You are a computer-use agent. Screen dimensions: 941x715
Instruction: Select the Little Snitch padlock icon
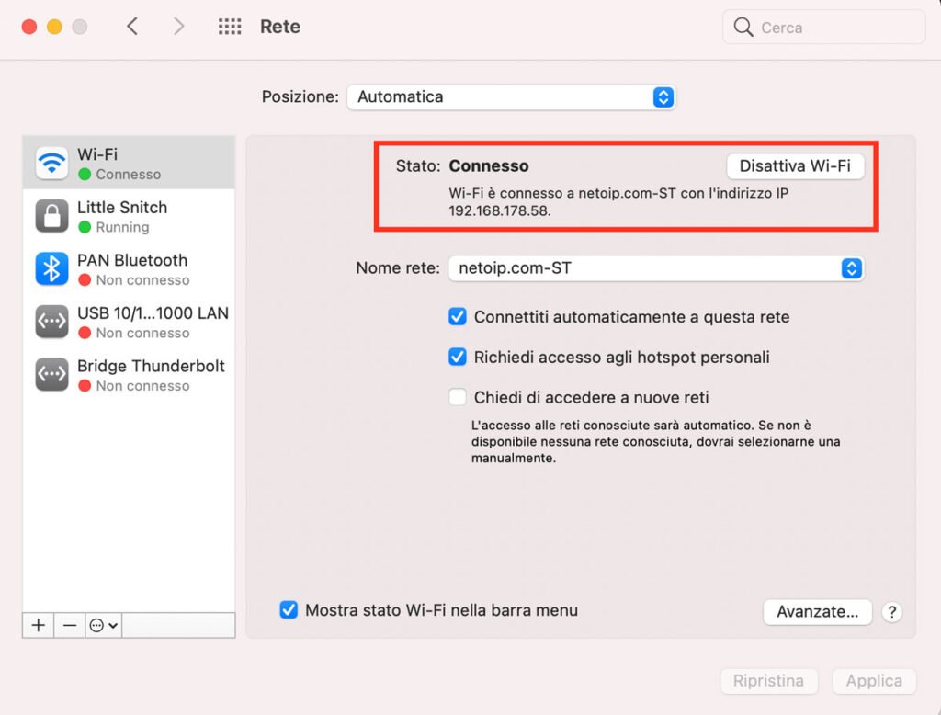pos(52,217)
